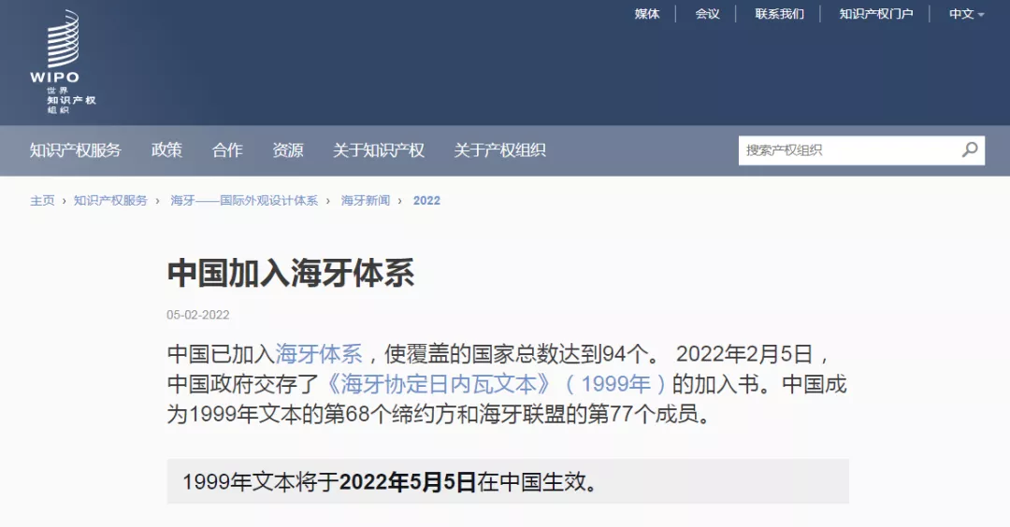1010x527 pixels.
Task: Open 知识产权门户 portal link
Action: click(876, 14)
